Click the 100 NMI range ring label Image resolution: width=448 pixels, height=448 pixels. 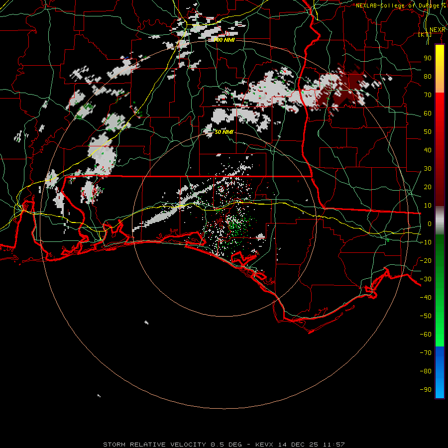(224, 40)
